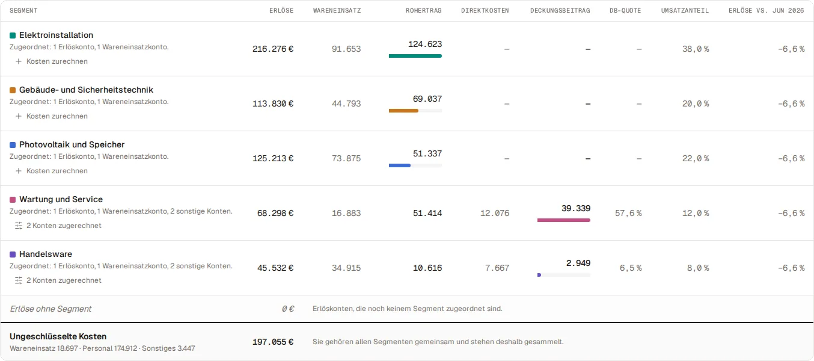
Task: Click the Ungeschlüsselte Kosten row title
Action: tap(58, 336)
